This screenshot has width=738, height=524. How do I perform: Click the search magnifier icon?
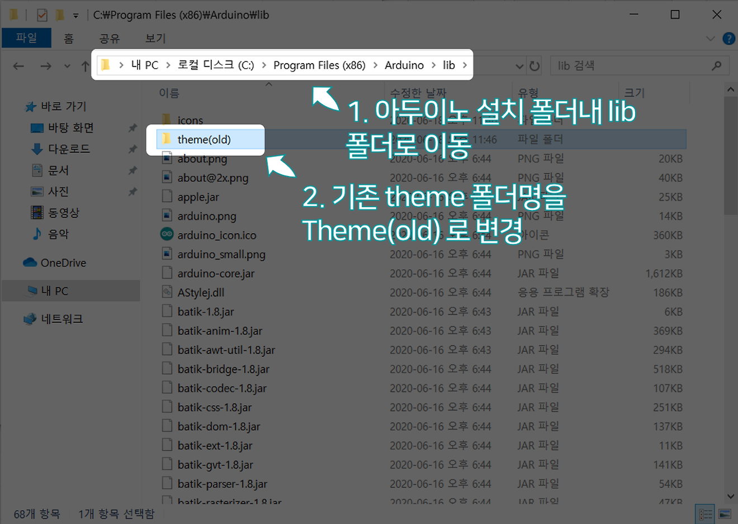pos(716,66)
